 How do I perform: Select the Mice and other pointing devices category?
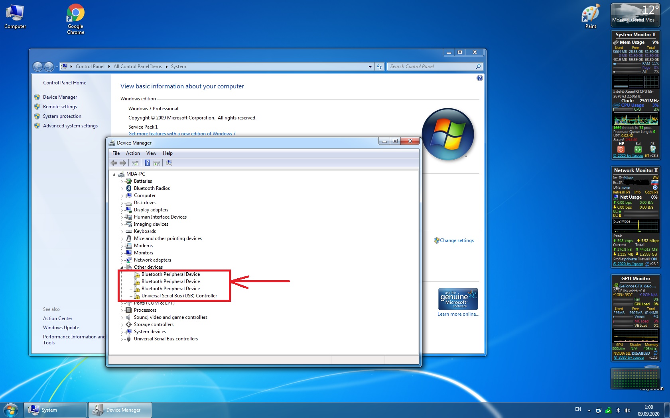168,238
